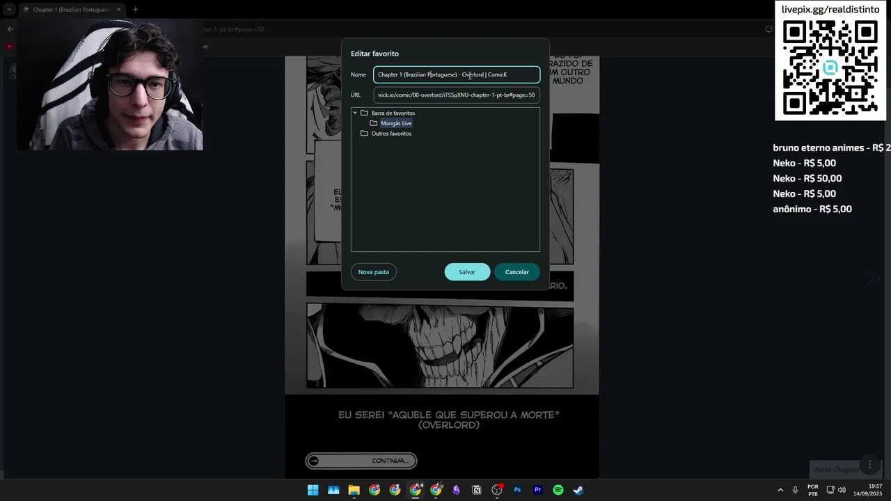Select the Mangás Live folder
The width and height of the screenshot is (891, 501).
pyautogui.click(x=396, y=123)
